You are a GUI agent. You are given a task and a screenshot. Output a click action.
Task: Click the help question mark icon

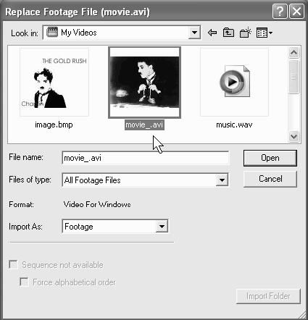point(280,12)
